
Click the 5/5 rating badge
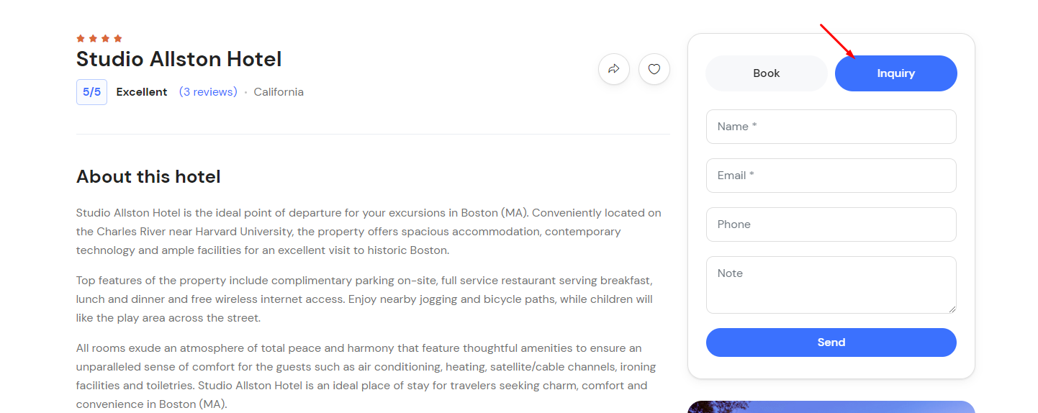tap(91, 92)
